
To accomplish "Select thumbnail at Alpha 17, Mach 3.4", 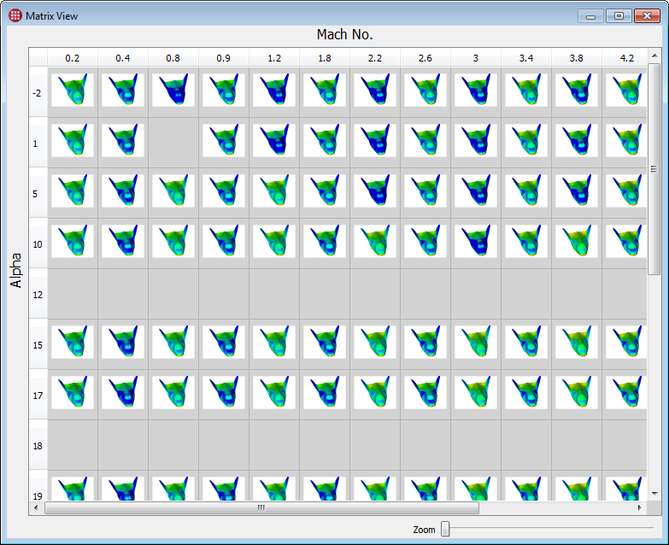I will (x=525, y=392).
